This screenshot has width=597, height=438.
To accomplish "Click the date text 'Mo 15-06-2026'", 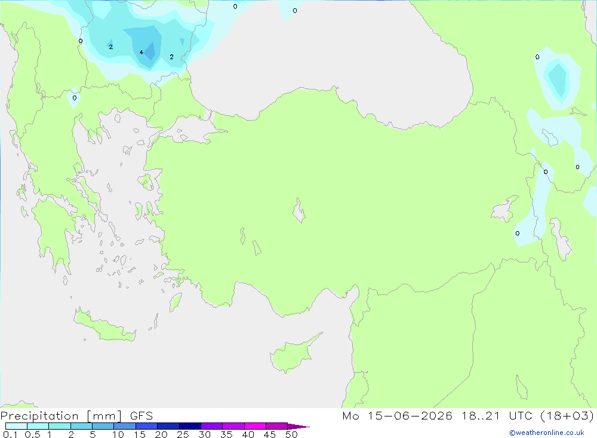I will (x=397, y=416).
